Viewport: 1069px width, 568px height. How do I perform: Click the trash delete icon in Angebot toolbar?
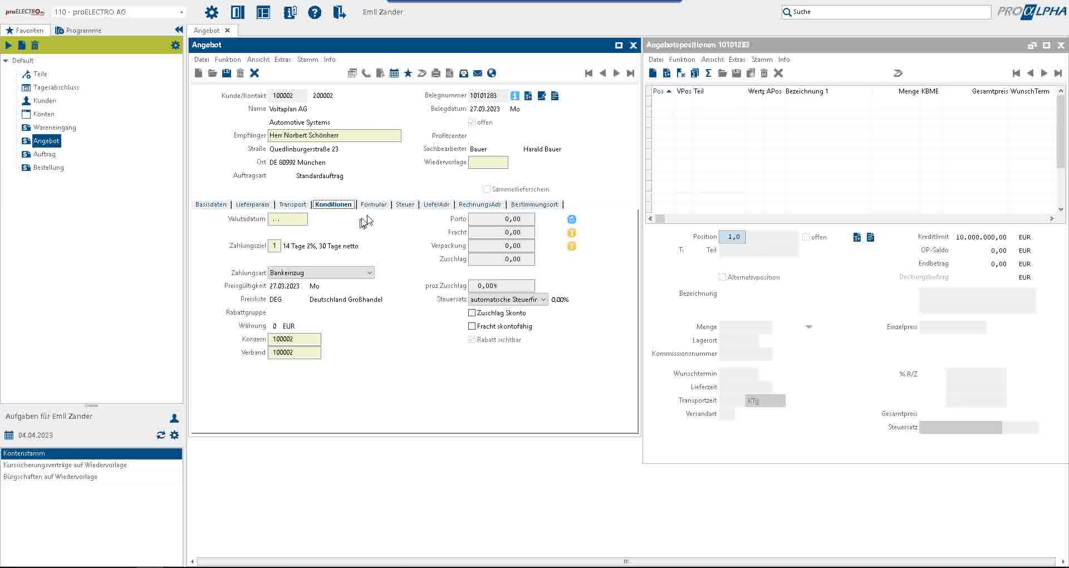point(240,73)
